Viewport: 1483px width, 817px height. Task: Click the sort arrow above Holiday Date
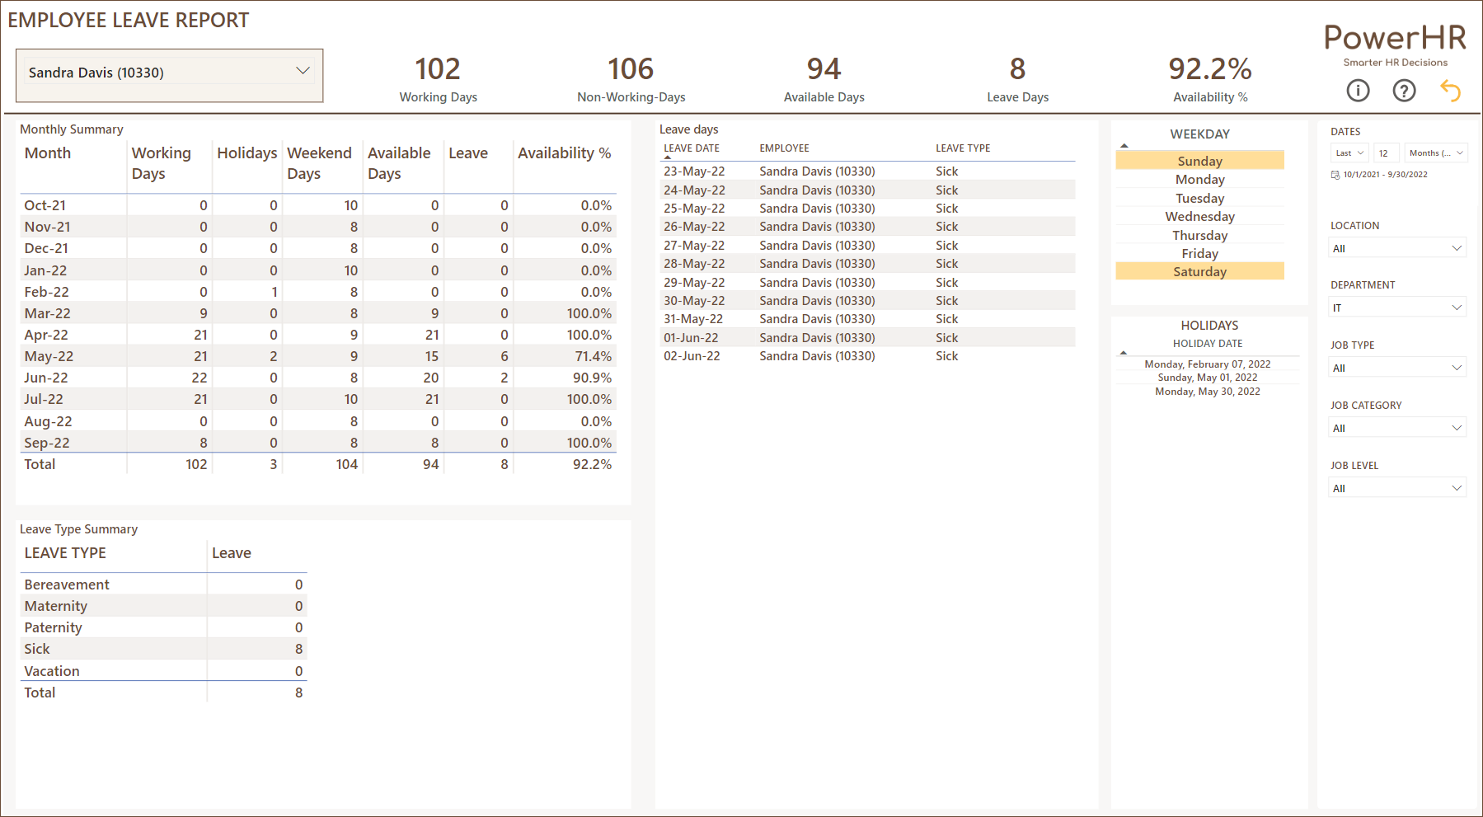(x=1123, y=353)
